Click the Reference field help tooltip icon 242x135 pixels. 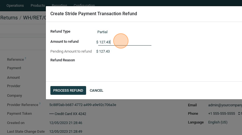click(x=25, y=58)
